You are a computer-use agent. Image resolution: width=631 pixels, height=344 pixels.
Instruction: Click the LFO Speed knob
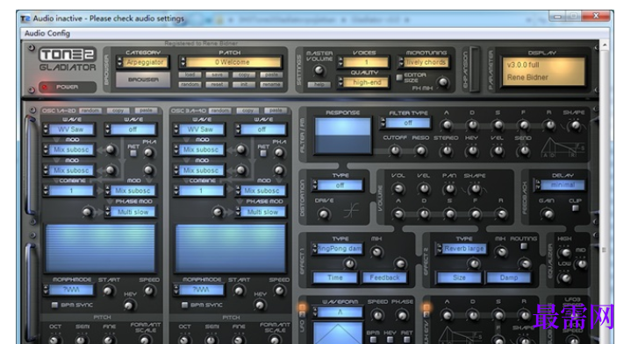tap(377, 315)
